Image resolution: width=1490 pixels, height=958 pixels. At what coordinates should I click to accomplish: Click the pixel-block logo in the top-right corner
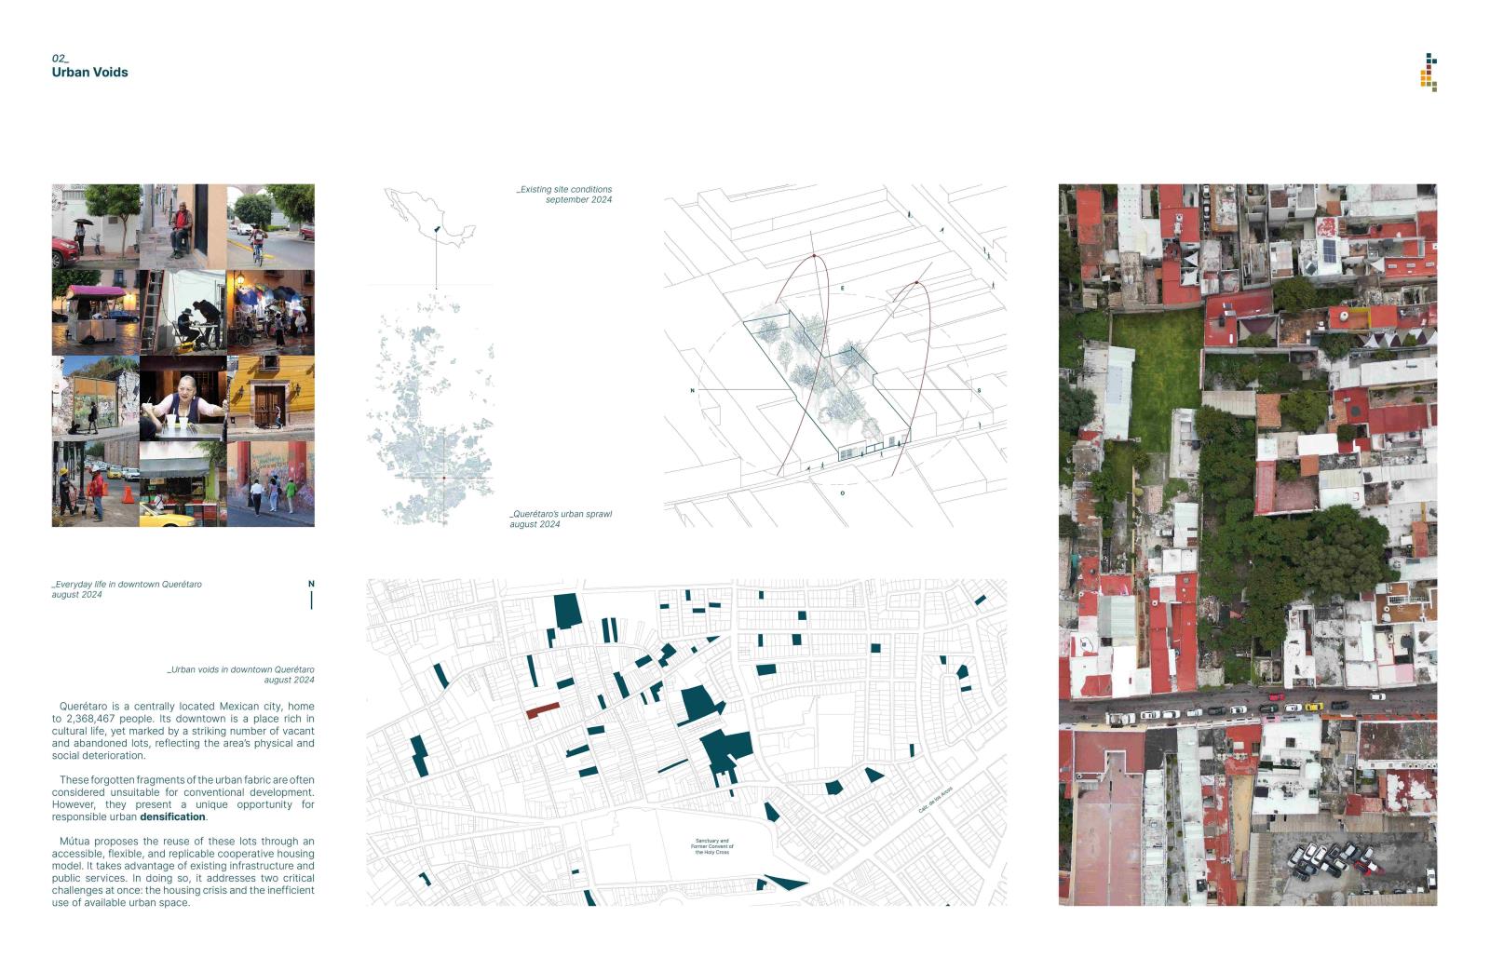tap(1429, 74)
